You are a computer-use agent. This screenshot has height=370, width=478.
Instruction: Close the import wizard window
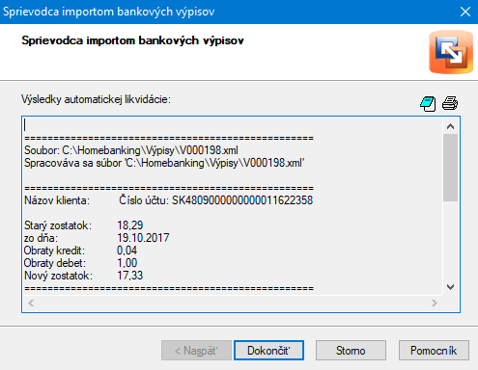pyautogui.click(x=465, y=12)
